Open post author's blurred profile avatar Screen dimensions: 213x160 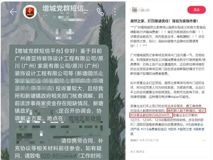pyautogui.click(x=134, y=10)
